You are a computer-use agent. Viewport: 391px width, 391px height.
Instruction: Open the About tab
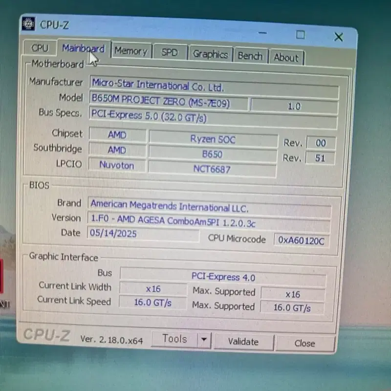[x=286, y=58]
